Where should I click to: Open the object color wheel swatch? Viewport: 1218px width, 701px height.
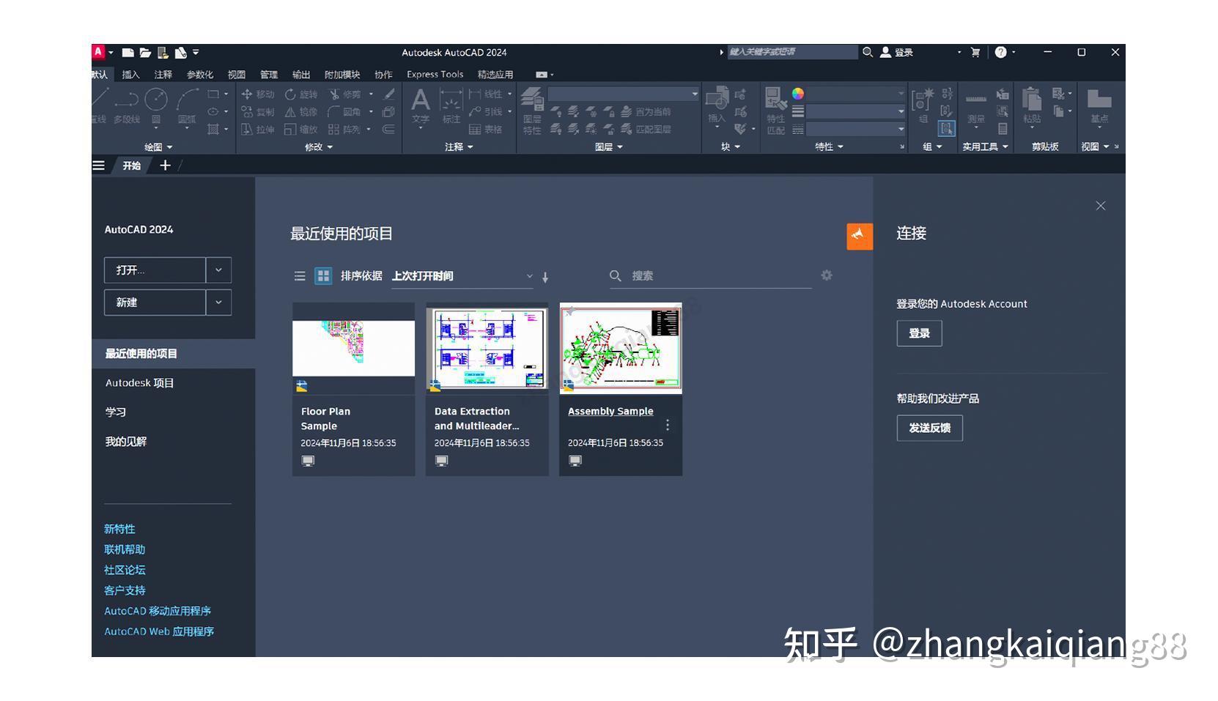(798, 94)
